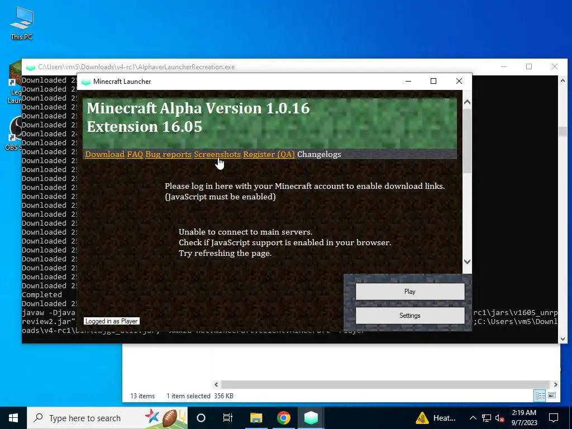Maximize the AlphaverLauncherRecreation console window
This screenshot has width=572, height=429.
pyautogui.click(x=529, y=66)
